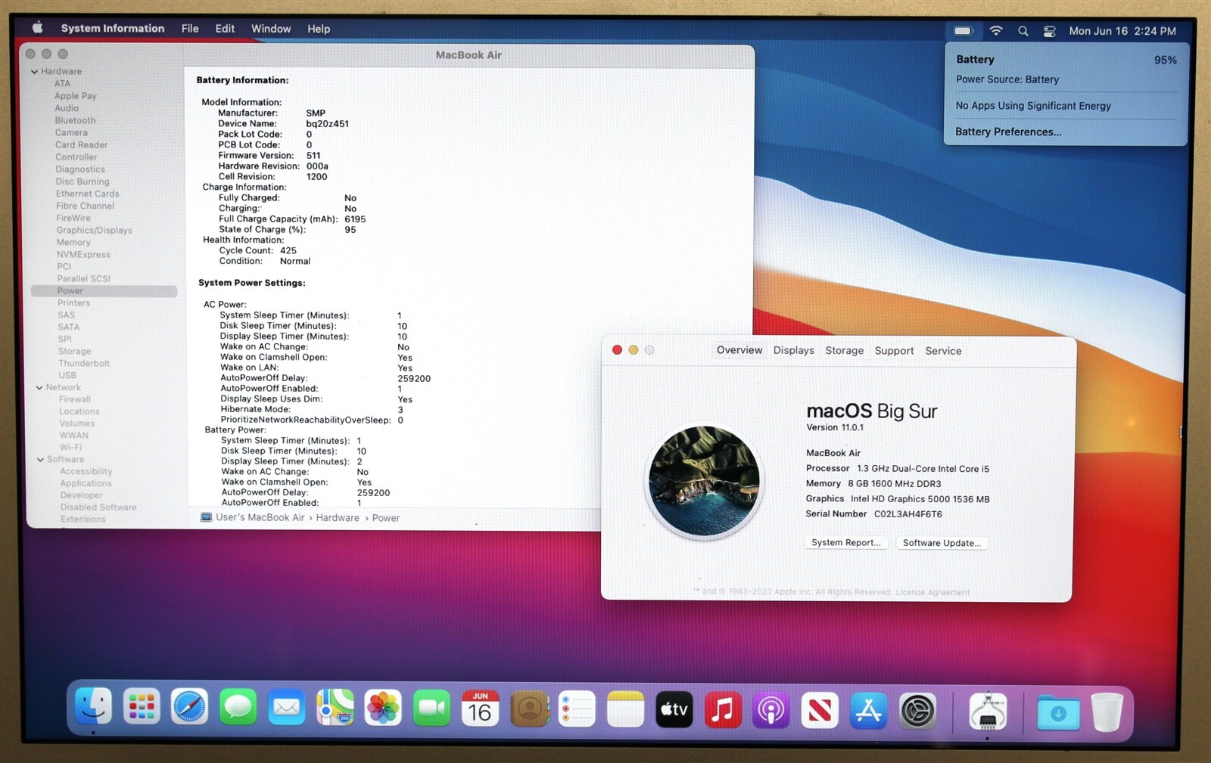Select Overview tab in About window

[739, 350]
